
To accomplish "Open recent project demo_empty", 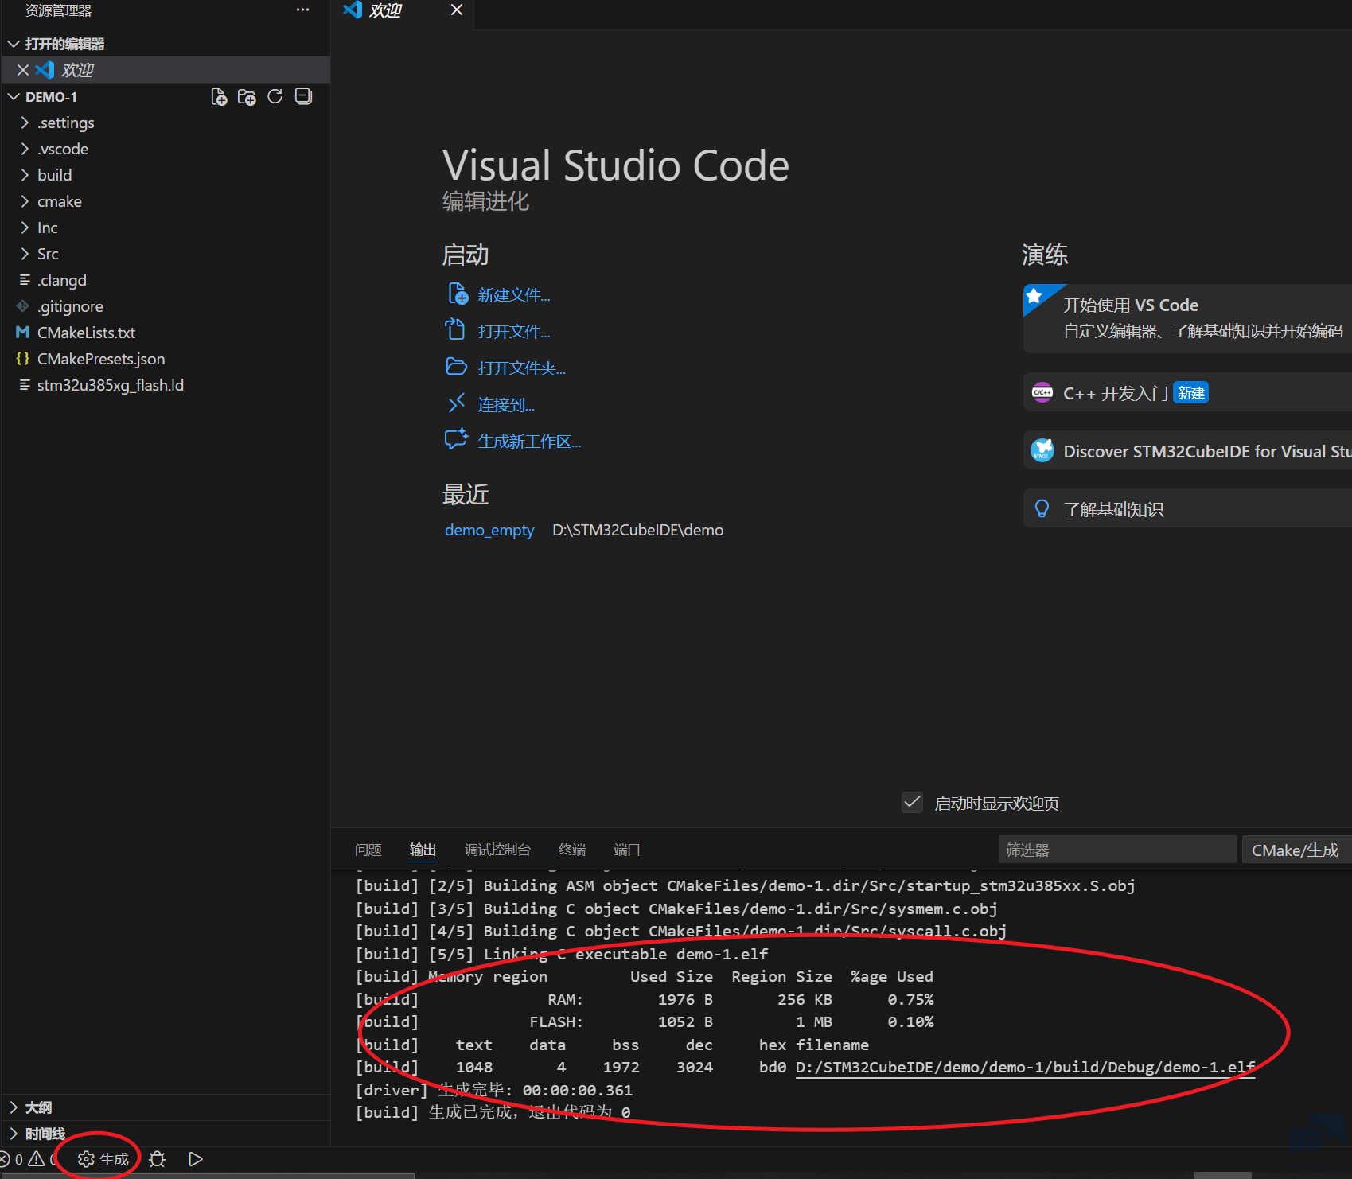I will [x=489, y=530].
